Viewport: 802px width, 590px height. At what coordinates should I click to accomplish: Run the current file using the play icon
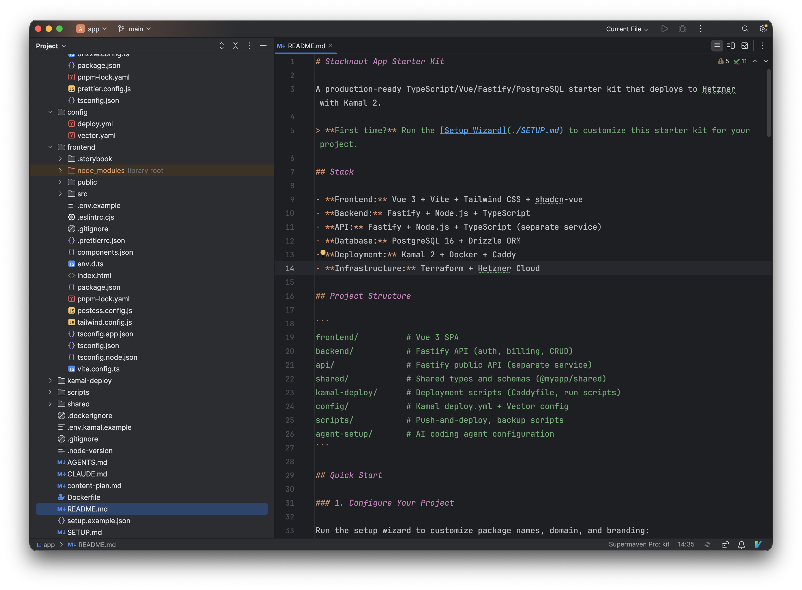click(665, 29)
